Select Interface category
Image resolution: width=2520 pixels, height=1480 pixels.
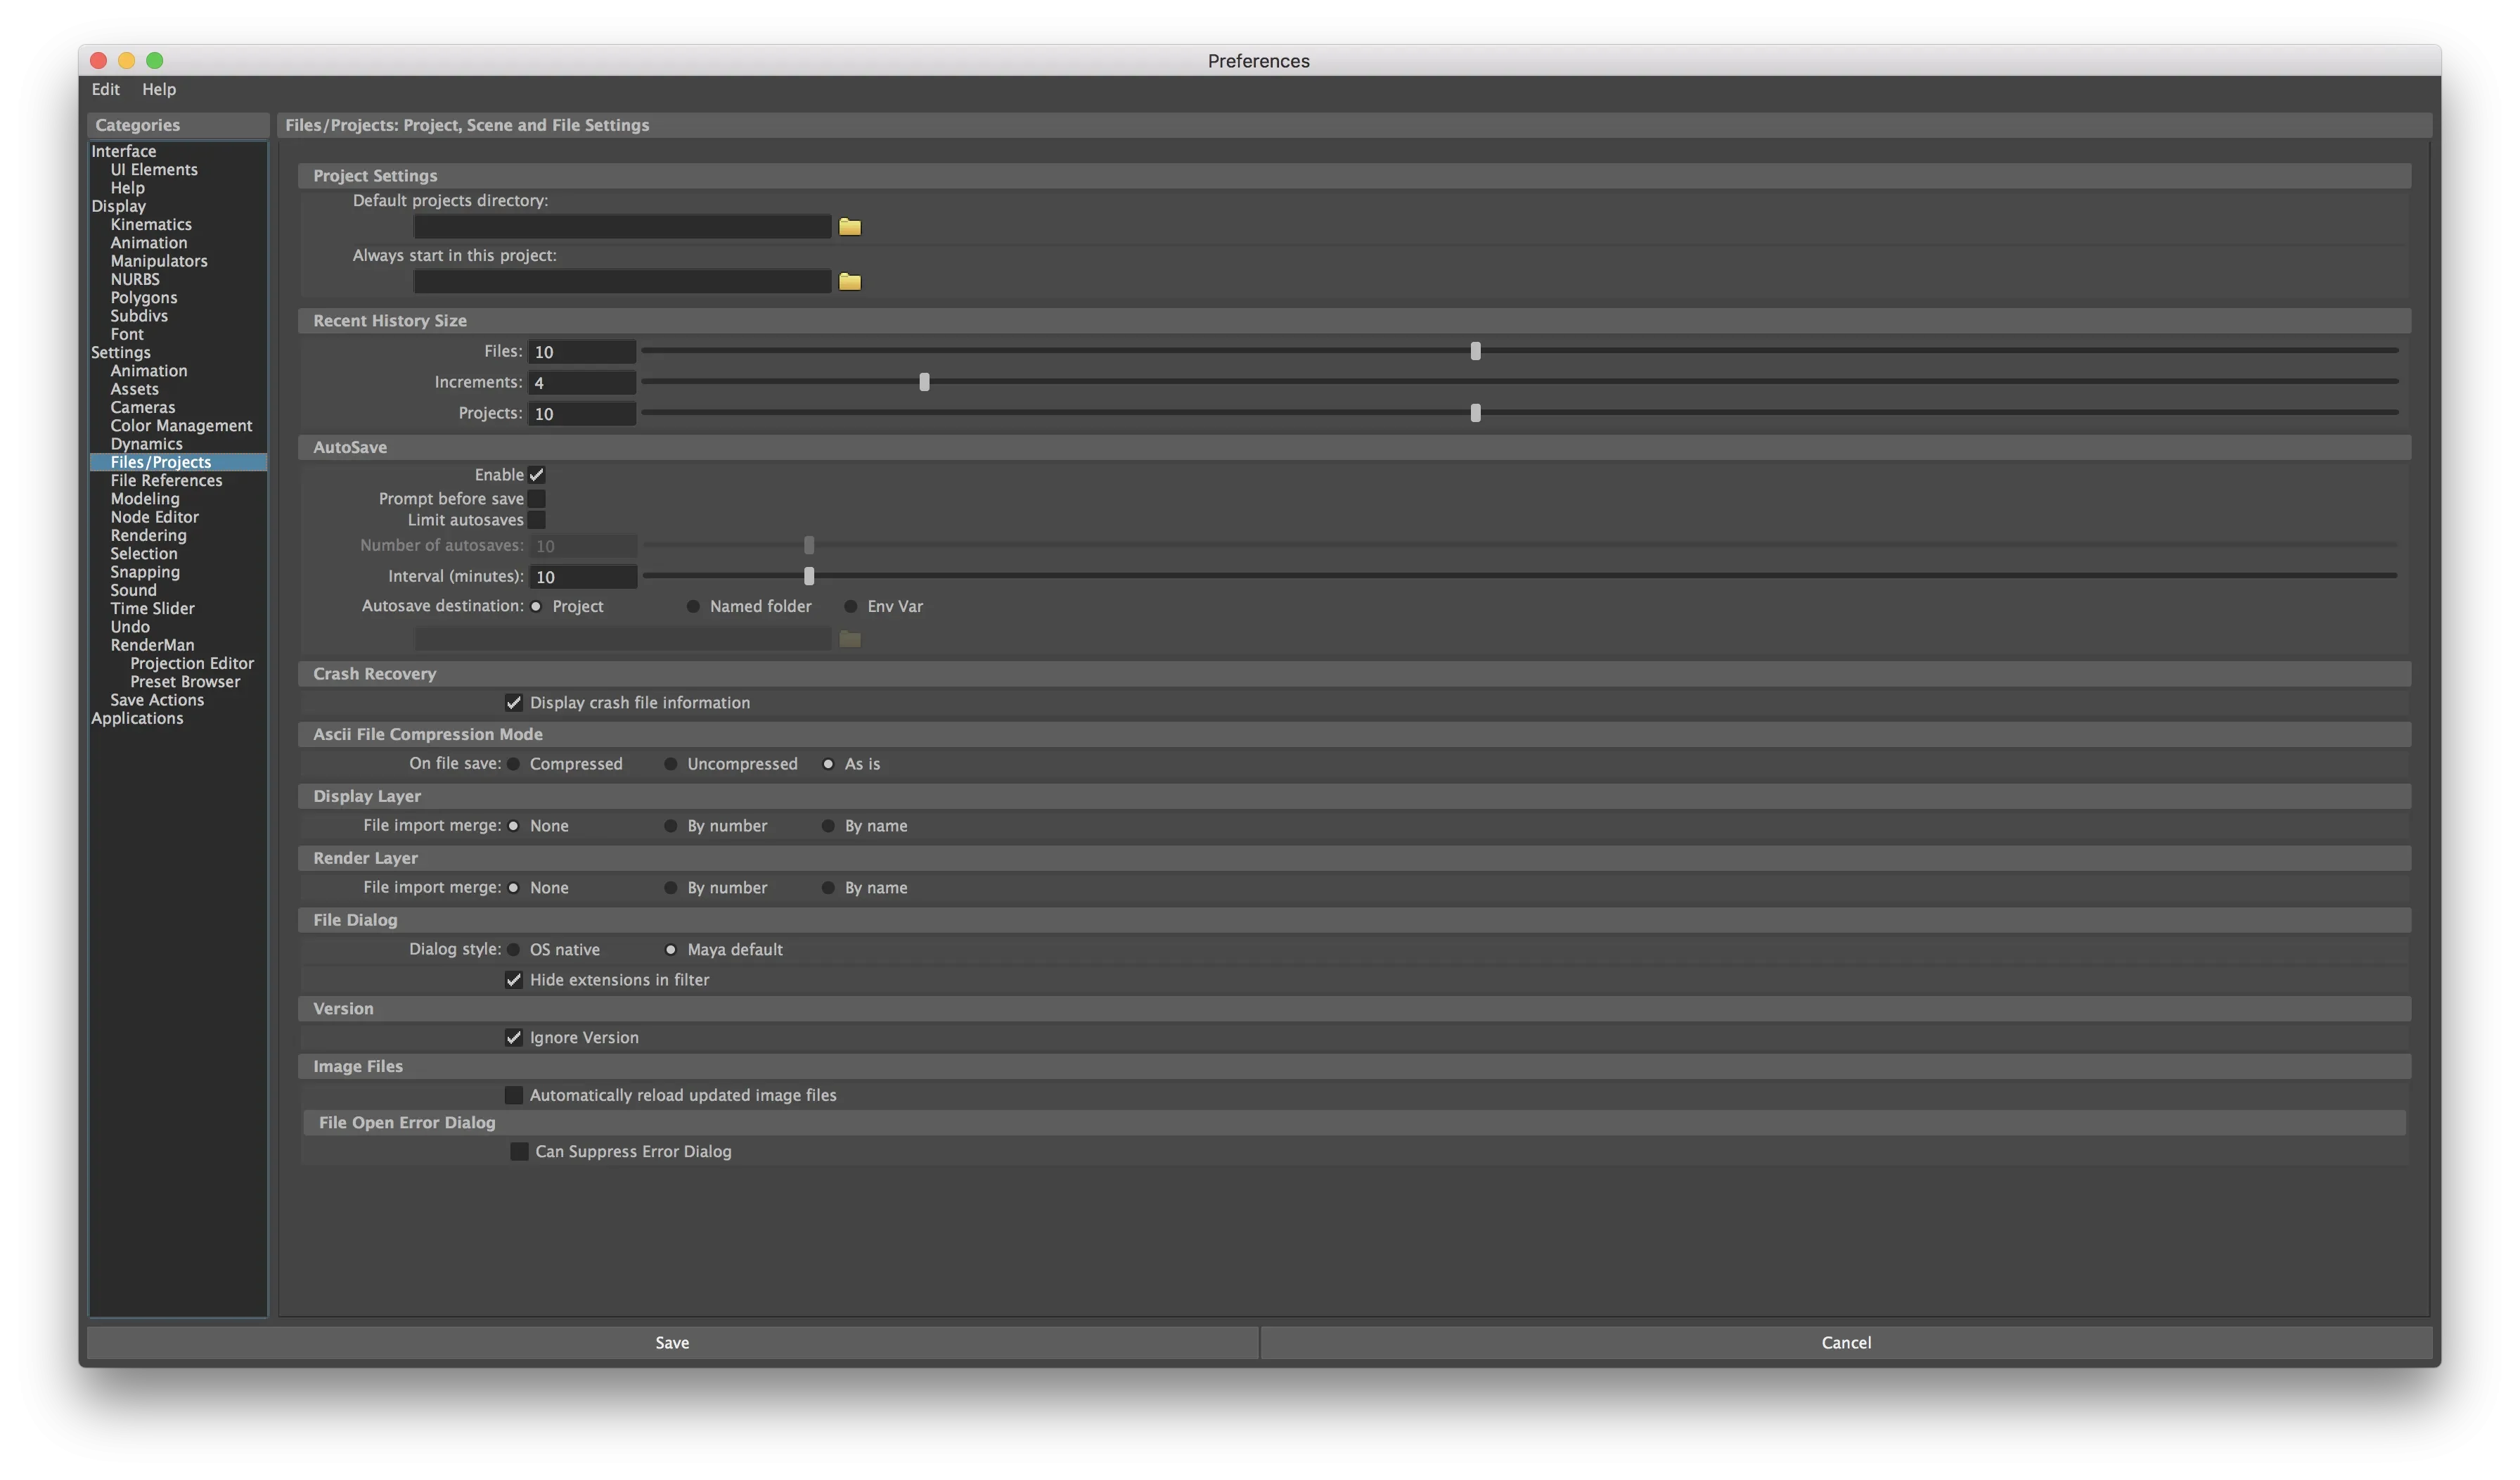point(124,152)
